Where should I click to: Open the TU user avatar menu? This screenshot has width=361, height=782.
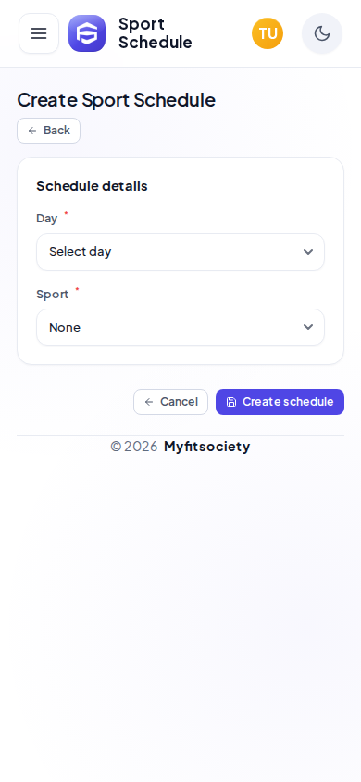pos(268,33)
